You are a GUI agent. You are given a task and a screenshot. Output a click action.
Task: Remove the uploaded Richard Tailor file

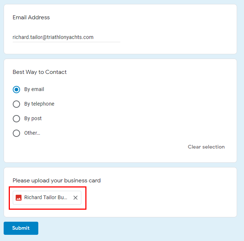point(75,198)
